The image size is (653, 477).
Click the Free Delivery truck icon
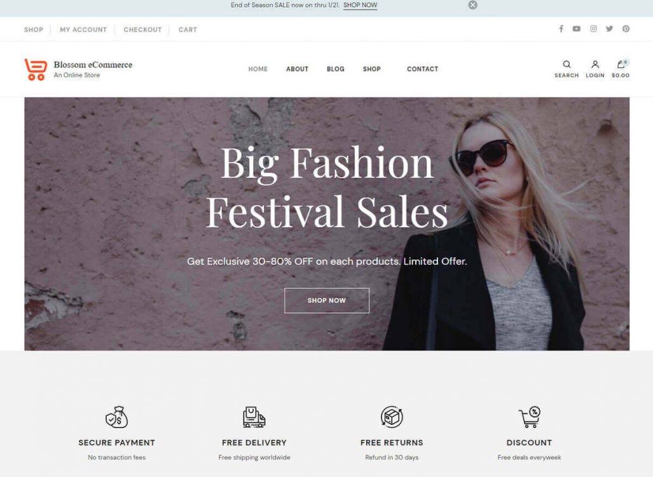pyautogui.click(x=254, y=417)
